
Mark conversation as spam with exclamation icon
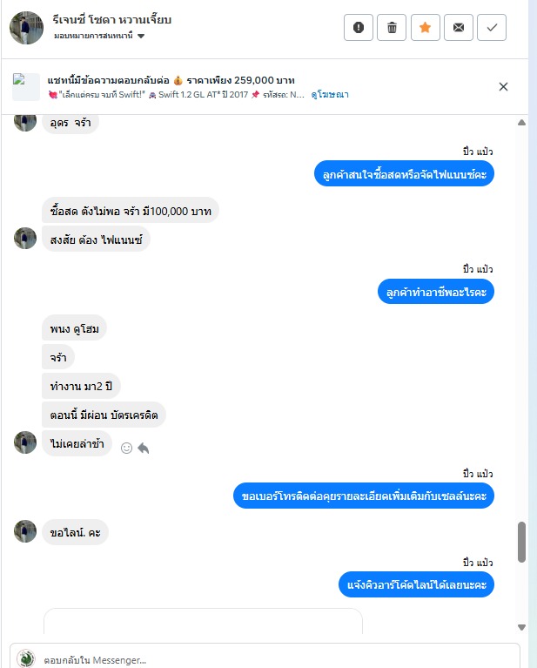(358, 28)
